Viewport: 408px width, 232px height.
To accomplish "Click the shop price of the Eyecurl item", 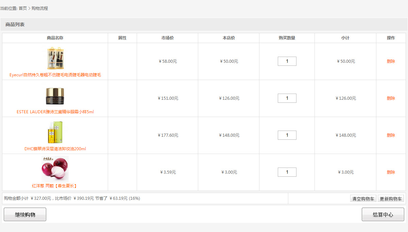I will point(229,61).
